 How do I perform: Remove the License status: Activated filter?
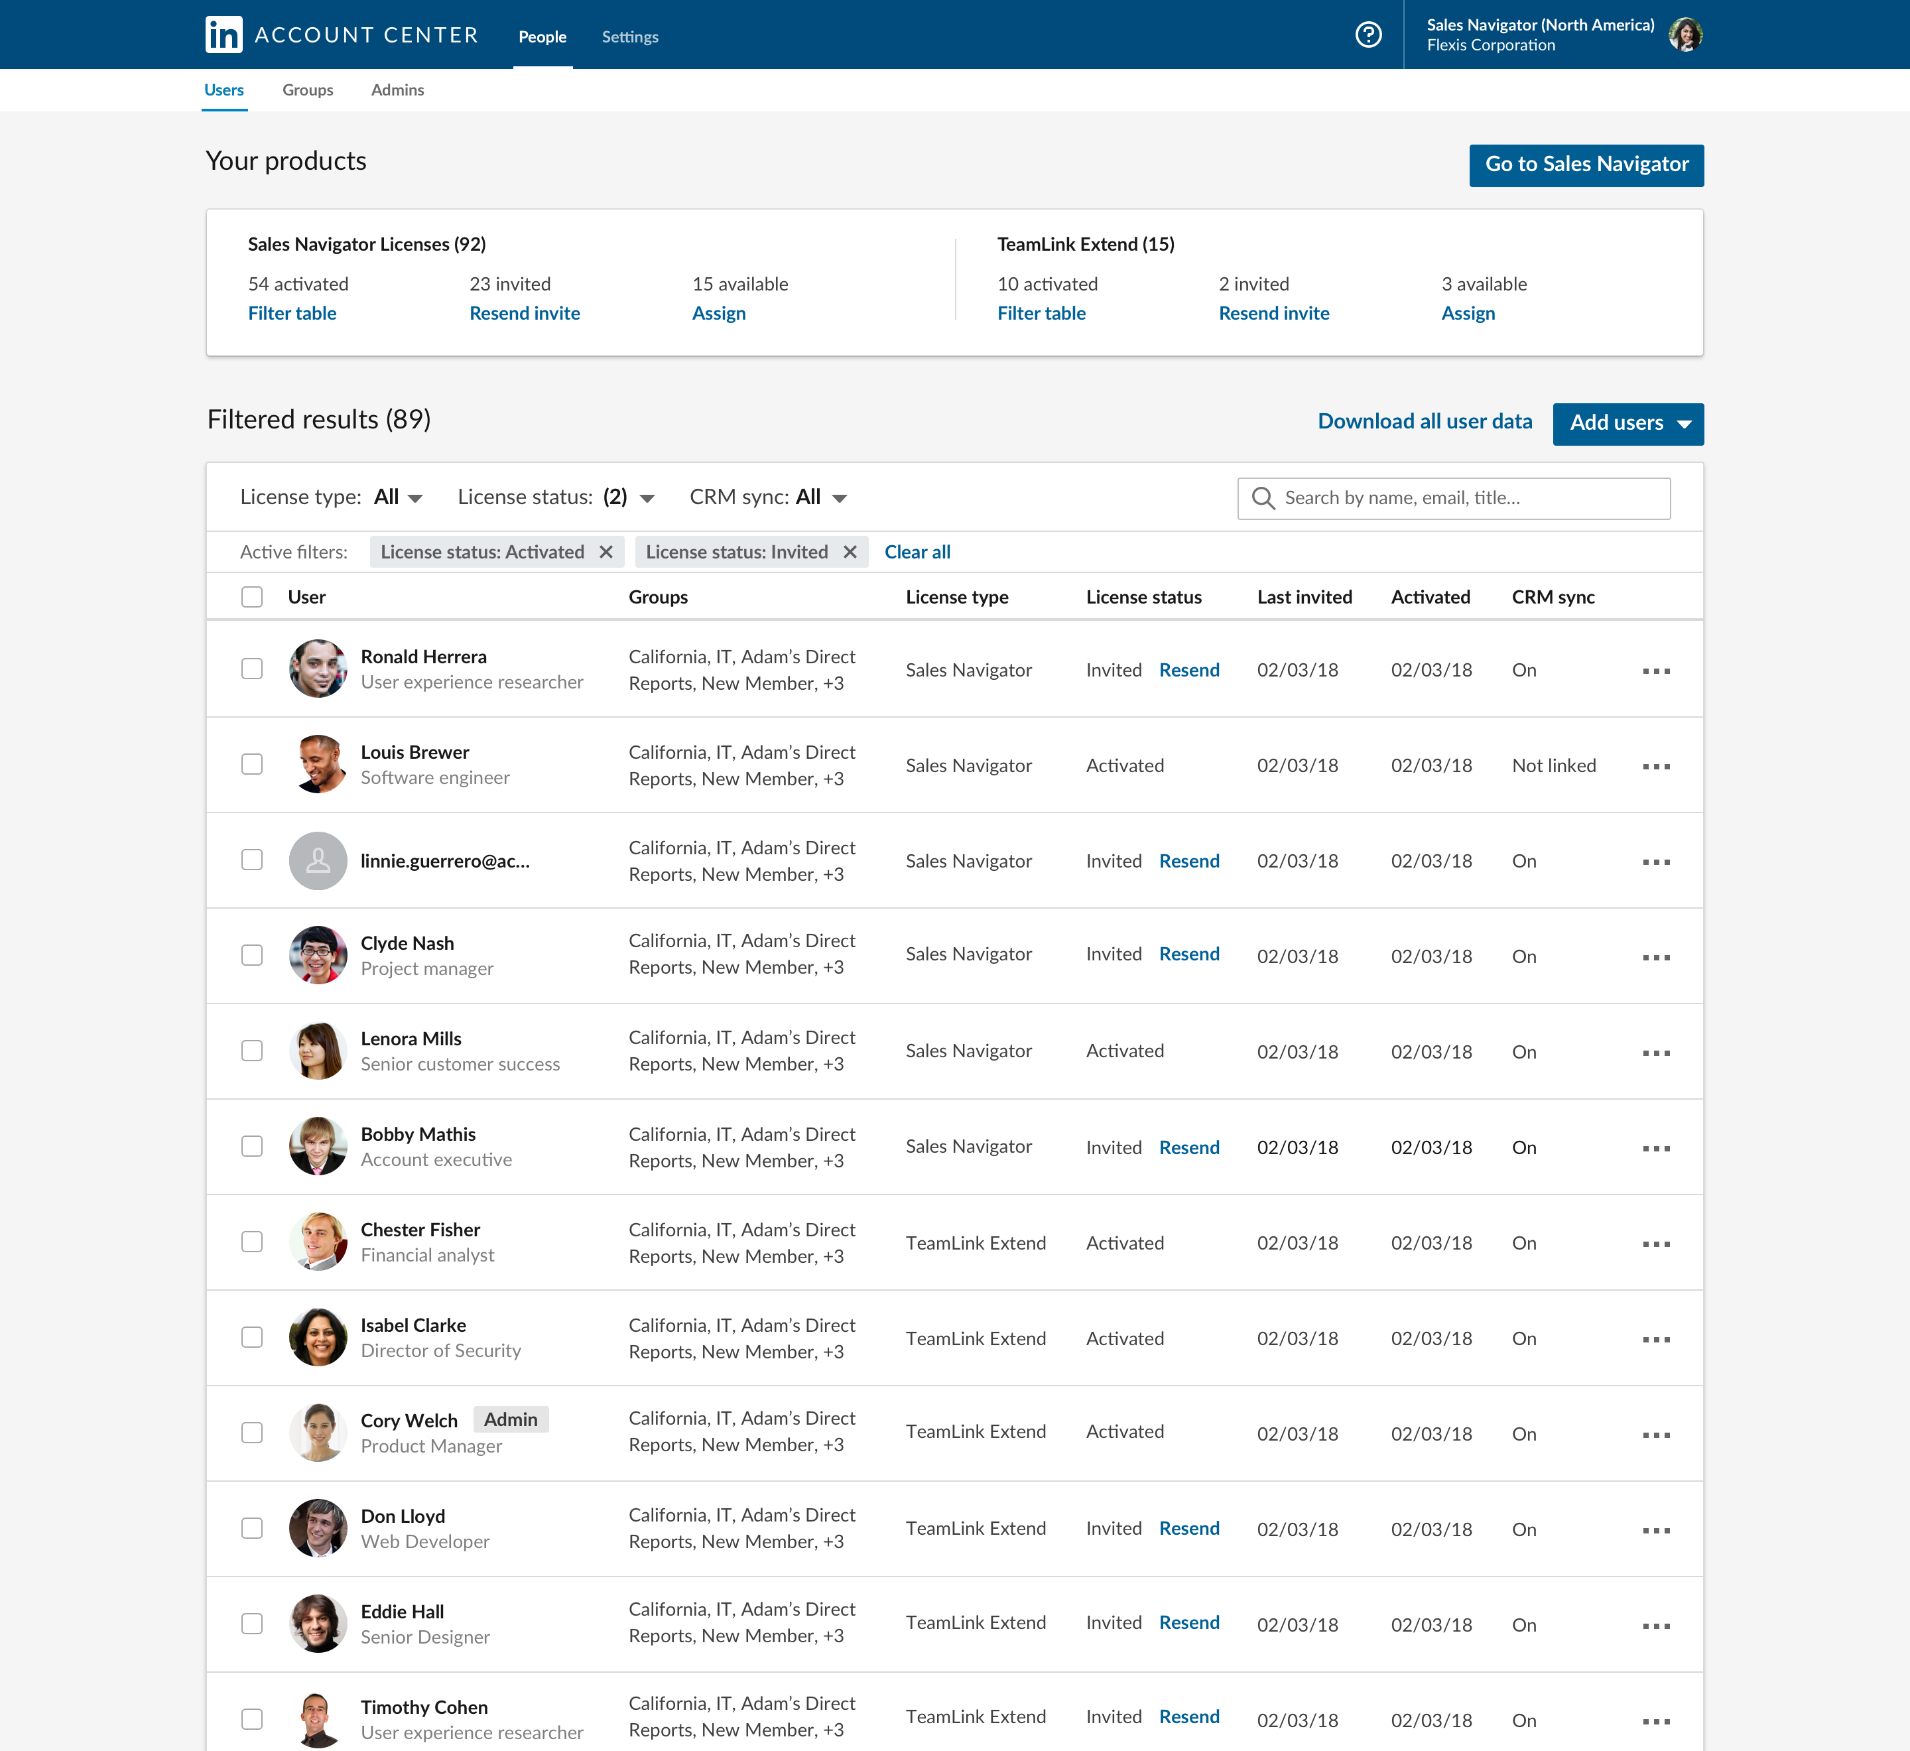point(606,551)
